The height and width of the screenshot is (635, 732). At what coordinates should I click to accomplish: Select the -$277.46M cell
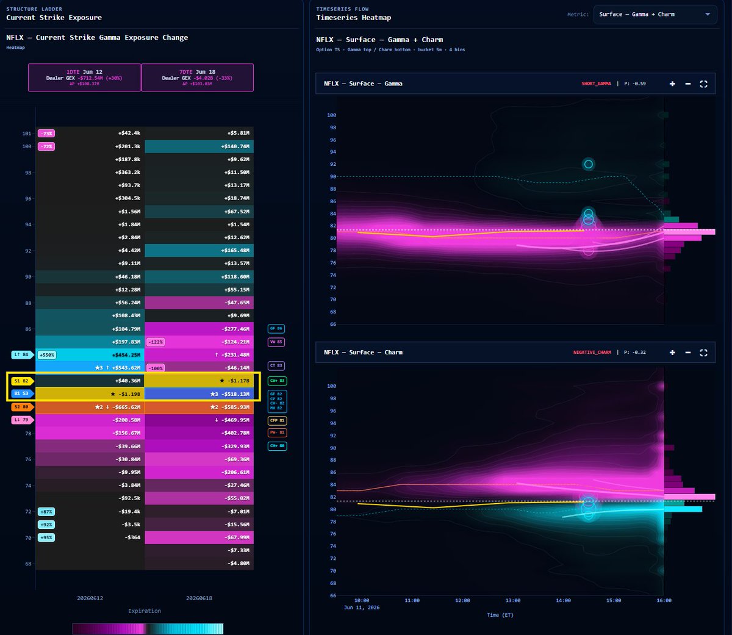tap(199, 329)
